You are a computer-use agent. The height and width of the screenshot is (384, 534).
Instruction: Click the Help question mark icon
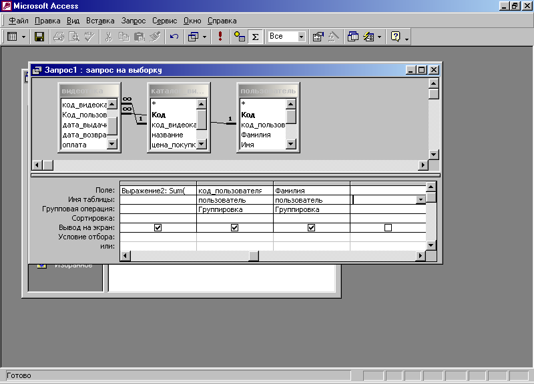pos(395,37)
